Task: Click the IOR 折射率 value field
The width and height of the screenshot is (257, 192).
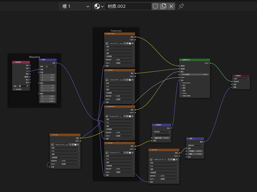Action: (194, 75)
